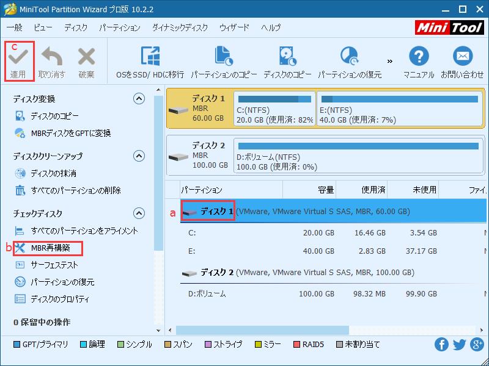Open the Twitter icon link
The image size is (489, 366).
(x=460, y=345)
